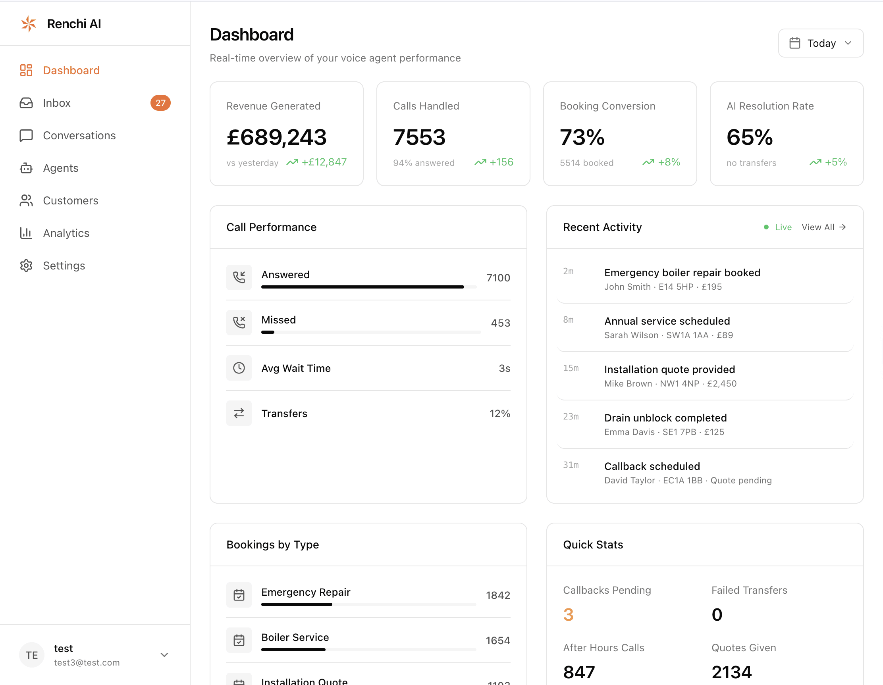The image size is (883, 685).
Task: Click the Avg Wait Time clock icon
Action: coord(239,368)
